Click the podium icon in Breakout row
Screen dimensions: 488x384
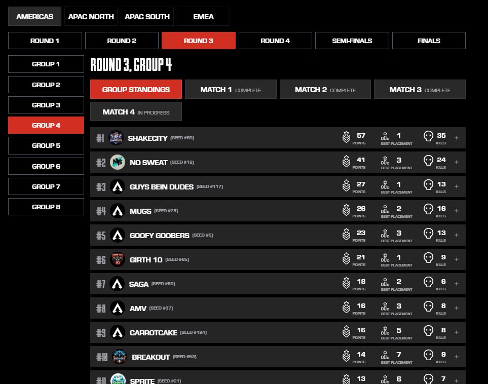point(385,355)
